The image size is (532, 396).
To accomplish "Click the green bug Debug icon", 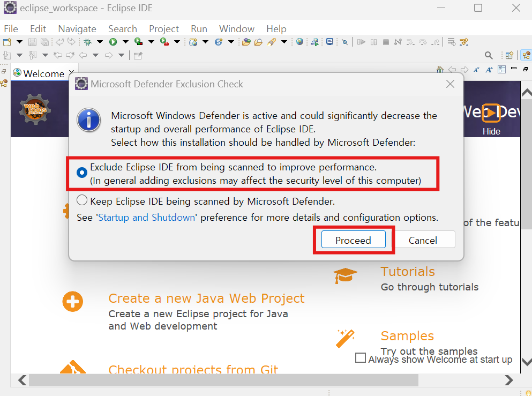I will click(88, 42).
